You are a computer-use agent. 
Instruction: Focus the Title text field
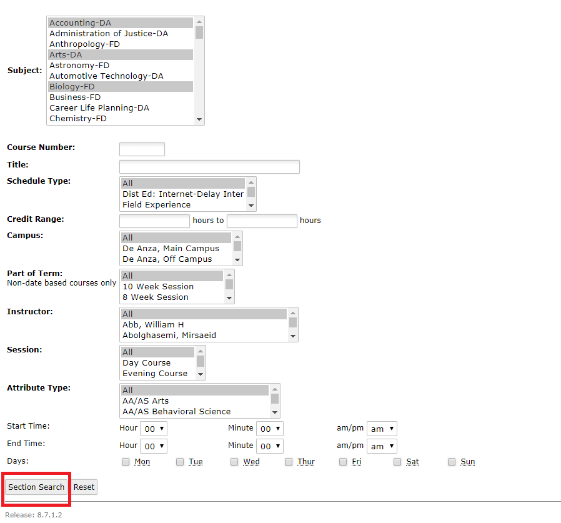point(209,167)
